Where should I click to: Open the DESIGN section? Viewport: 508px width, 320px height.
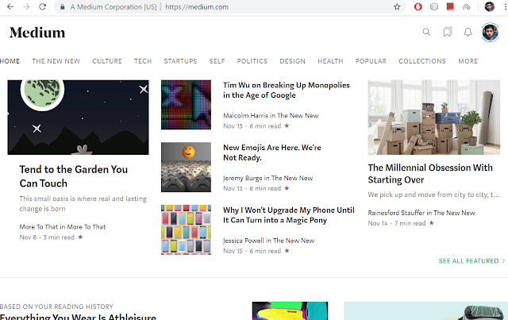[293, 61]
